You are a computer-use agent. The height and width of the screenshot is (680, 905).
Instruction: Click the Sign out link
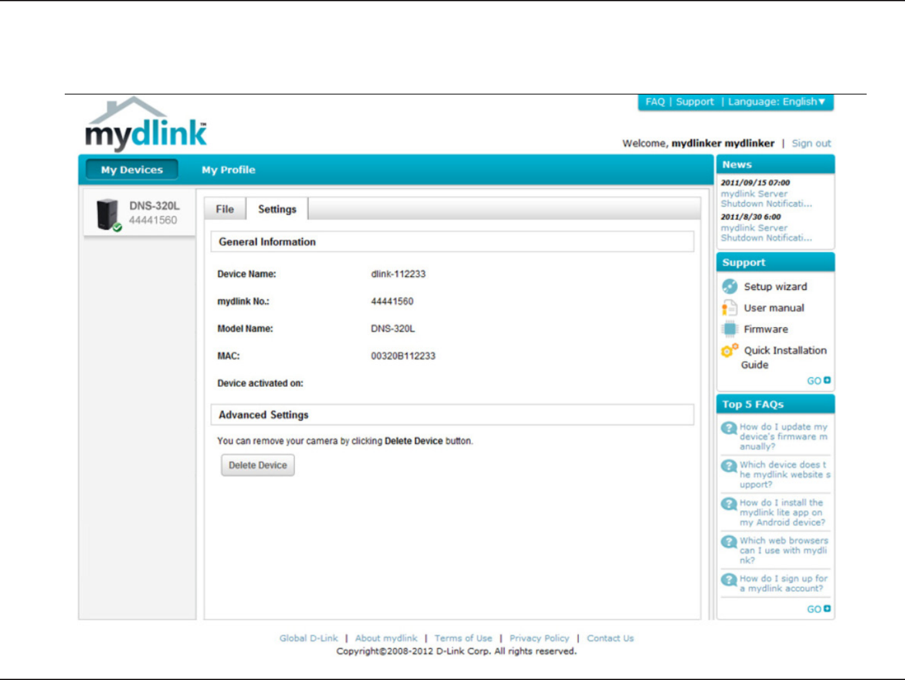pyautogui.click(x=811, y=143)
